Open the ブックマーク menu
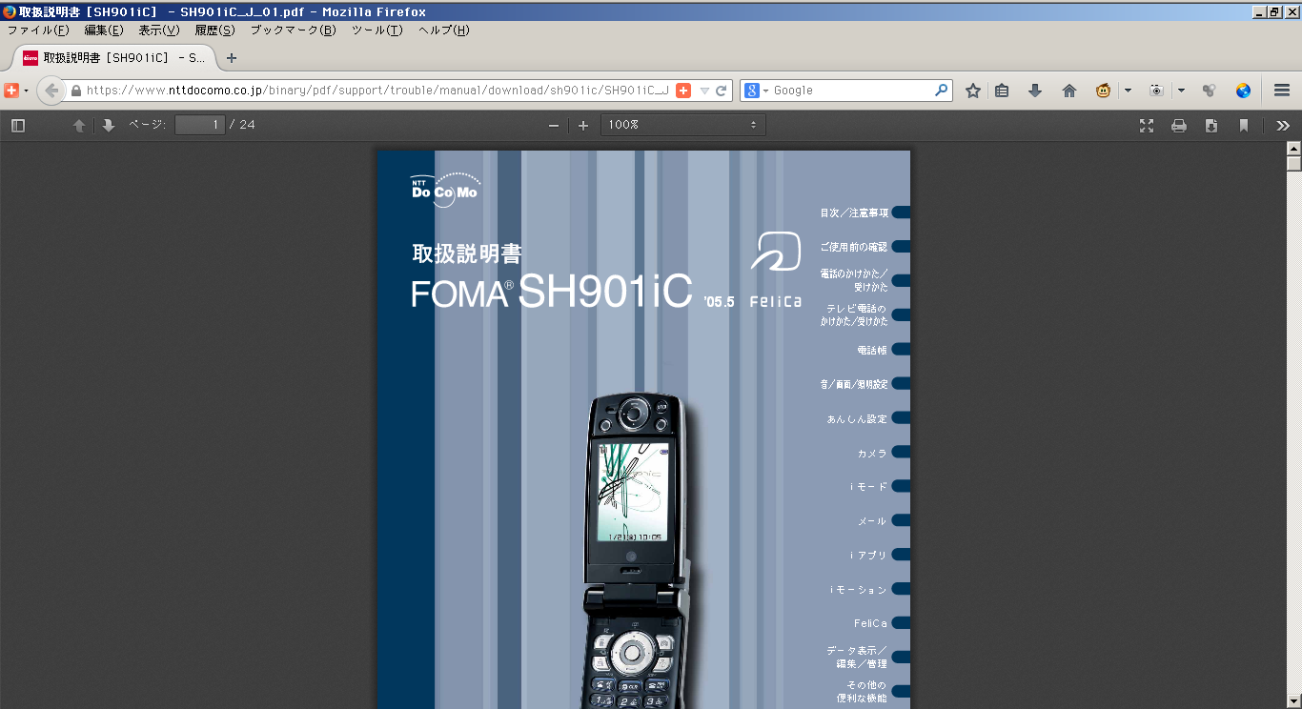 [x=293, y=30]
